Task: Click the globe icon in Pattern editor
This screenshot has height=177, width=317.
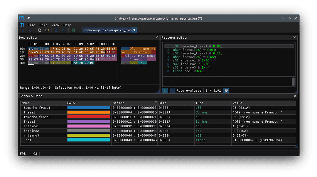Action: click(x=226, y=91)
